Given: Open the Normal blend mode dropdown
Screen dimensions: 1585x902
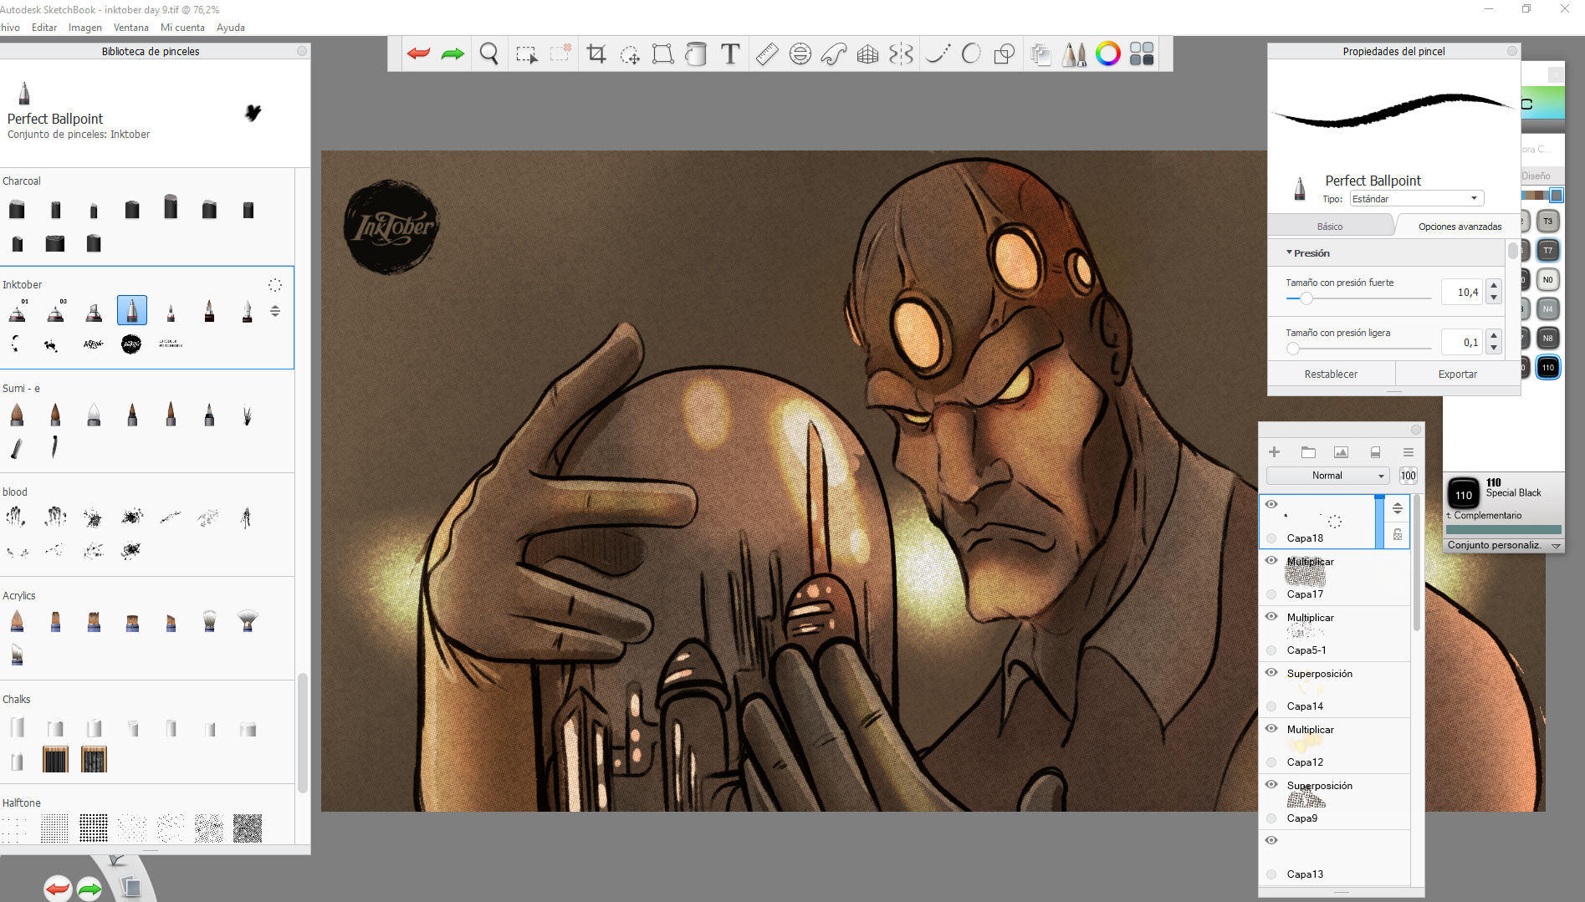Looking at the screenshot, I should click(x=1327, y=476).
